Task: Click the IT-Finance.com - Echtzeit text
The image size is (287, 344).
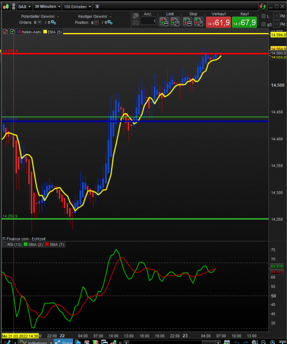Action: 24,239
